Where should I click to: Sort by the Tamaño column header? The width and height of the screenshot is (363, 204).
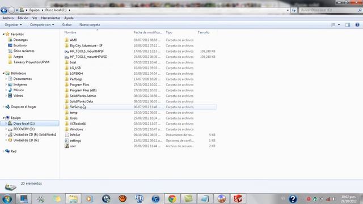pos(204,32)
